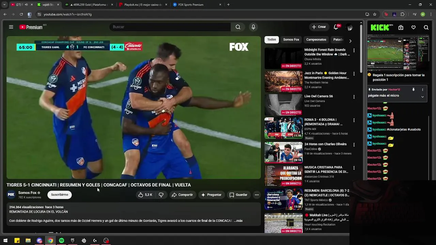
Task: Bookmark page with star icon
Action: 375,14
